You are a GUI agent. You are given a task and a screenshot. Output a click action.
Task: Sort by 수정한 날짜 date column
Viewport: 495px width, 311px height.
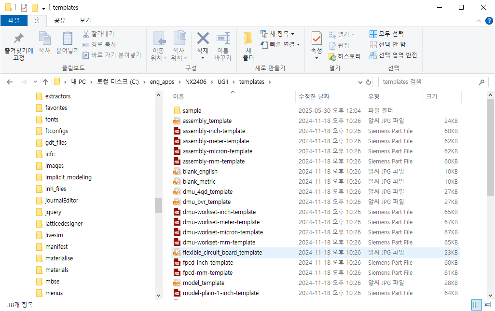[x=314, y=96]
